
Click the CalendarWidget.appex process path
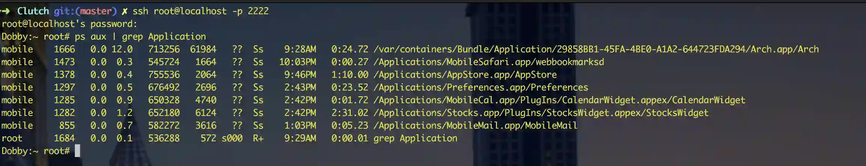pyautogui.click(x=559, y=100)
